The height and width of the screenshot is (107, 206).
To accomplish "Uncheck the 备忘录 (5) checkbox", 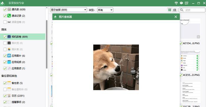I will 5,83.
